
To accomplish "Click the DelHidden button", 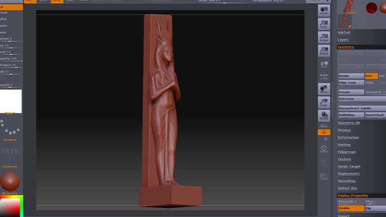I will [351, 115].
